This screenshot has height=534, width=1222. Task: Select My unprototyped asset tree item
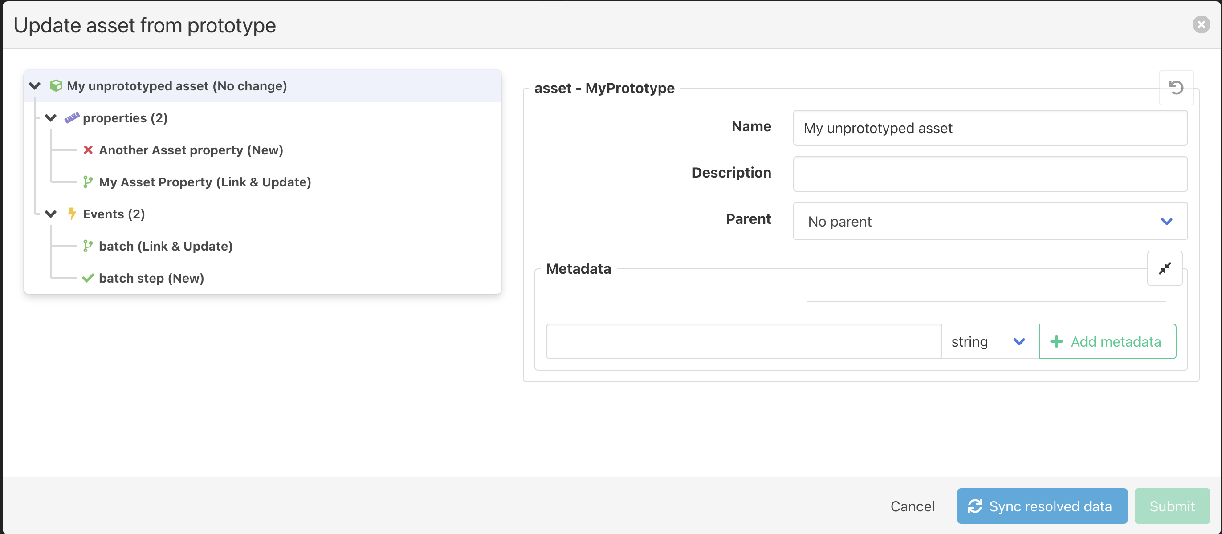176,85
